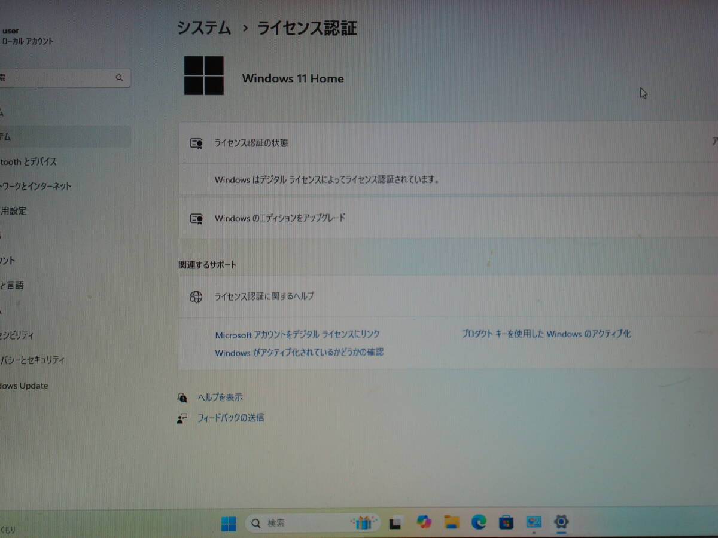Click the Send feedback icon
The height and width of the screenshot is (538, 718).
pos(182,418)
